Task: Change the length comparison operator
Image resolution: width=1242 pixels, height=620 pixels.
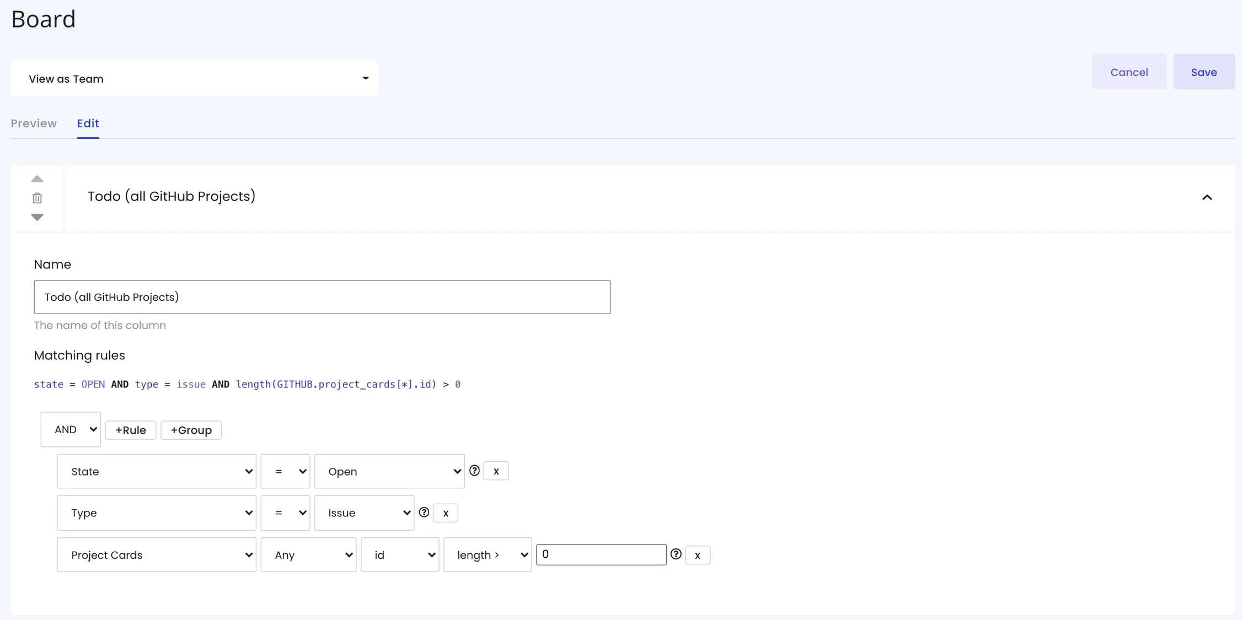Action: coord(487,554)
